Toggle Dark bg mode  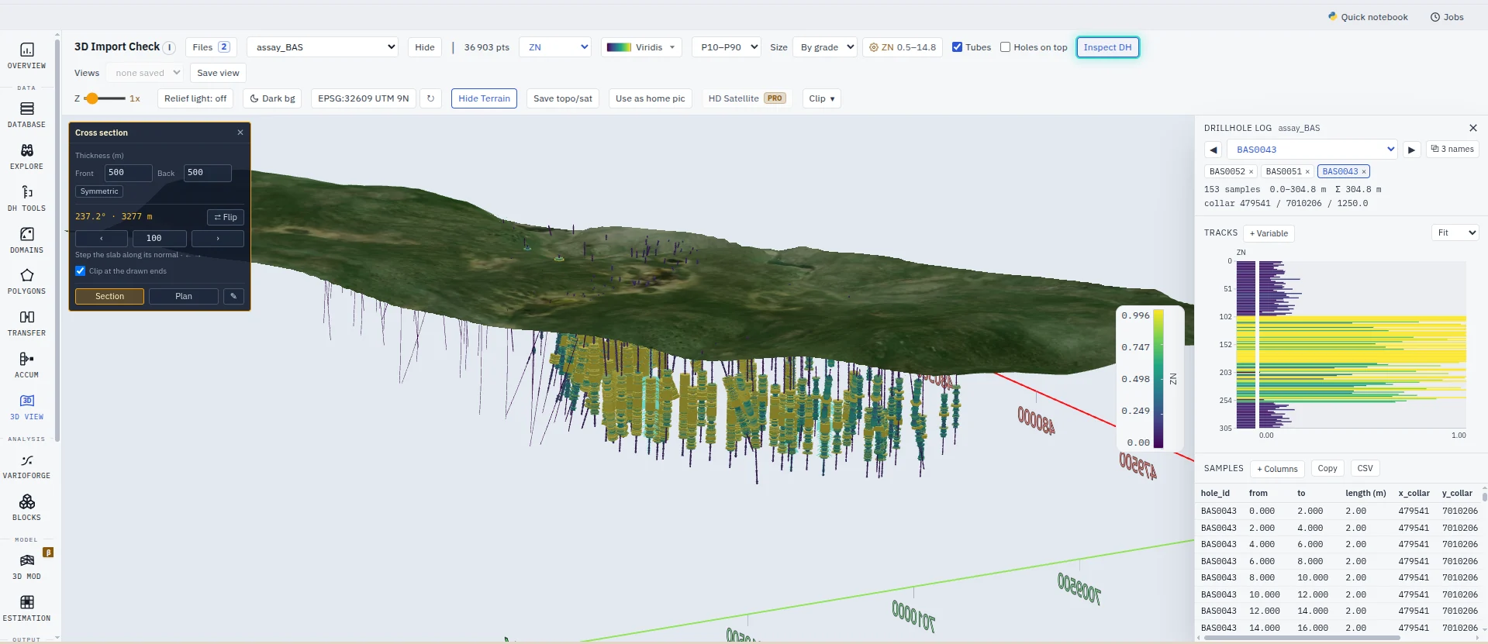pos(272,98)
